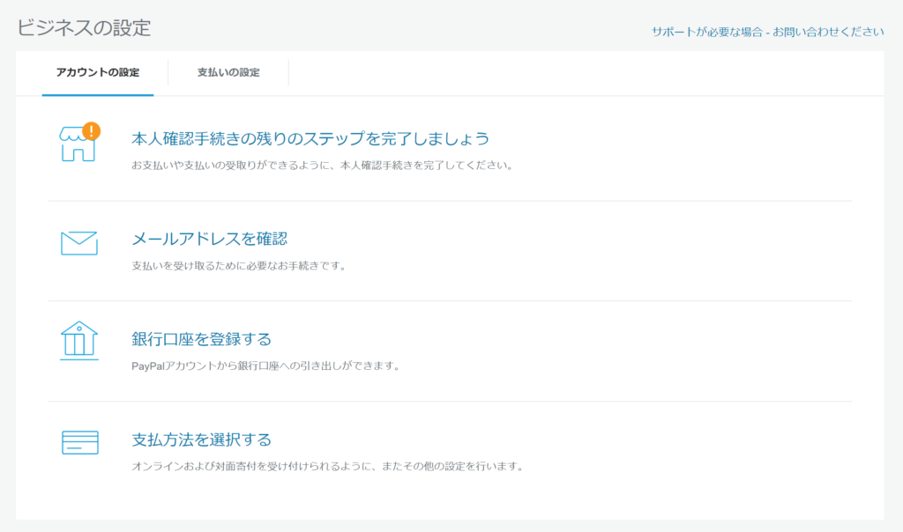Click the PayPalアカウントから銀行口座への引き出し description
The width and height of the screenshot is (903, 532).
point(265,366)
